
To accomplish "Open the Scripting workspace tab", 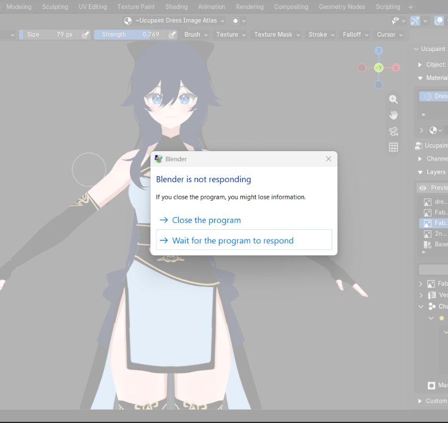I will coord(388,7).
